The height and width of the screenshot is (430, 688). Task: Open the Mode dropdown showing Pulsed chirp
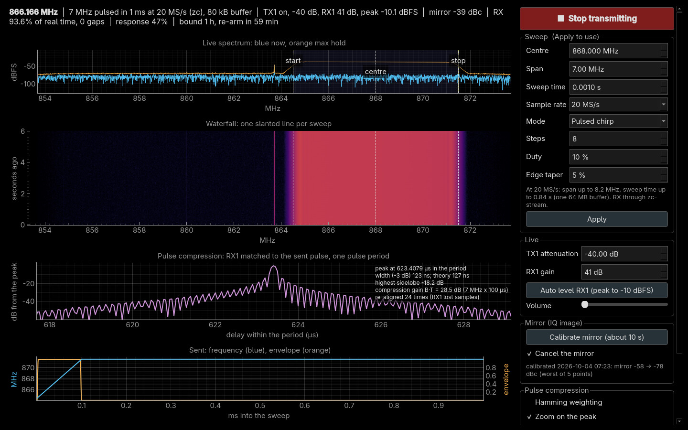coord(618,121)
